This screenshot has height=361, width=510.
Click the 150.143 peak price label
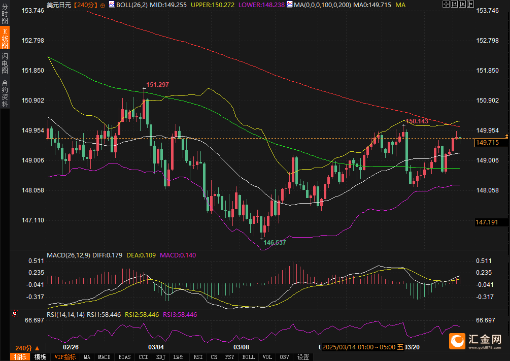(417, 121)
